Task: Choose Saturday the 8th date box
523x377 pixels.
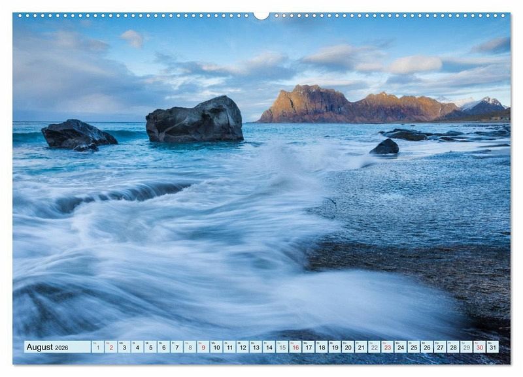Action: pos(190,347)
